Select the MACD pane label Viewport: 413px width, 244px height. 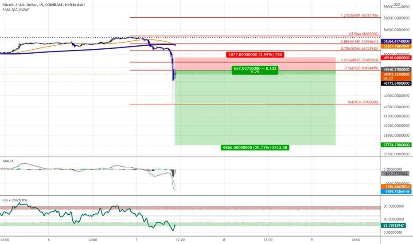point(8,161)
